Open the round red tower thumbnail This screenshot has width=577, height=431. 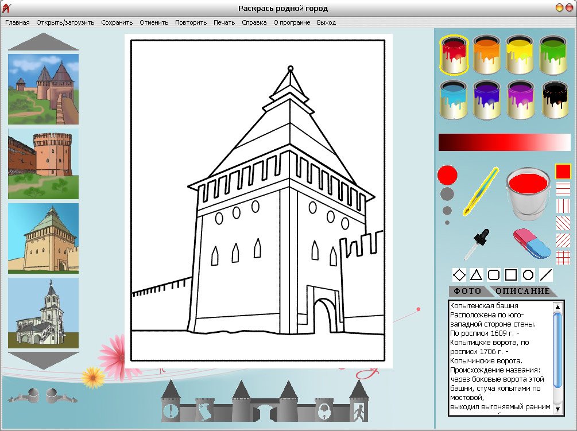(44, 163)
